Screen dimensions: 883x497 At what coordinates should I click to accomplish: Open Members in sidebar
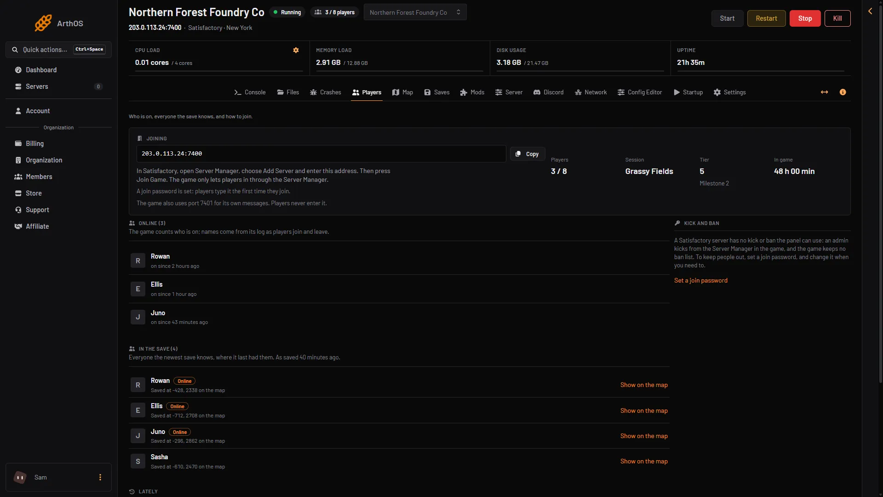tap(58, 177)
